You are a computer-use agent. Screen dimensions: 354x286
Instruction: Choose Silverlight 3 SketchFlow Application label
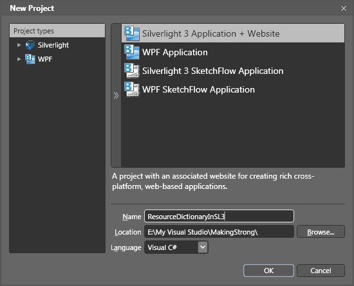click(x=212, y=71)
